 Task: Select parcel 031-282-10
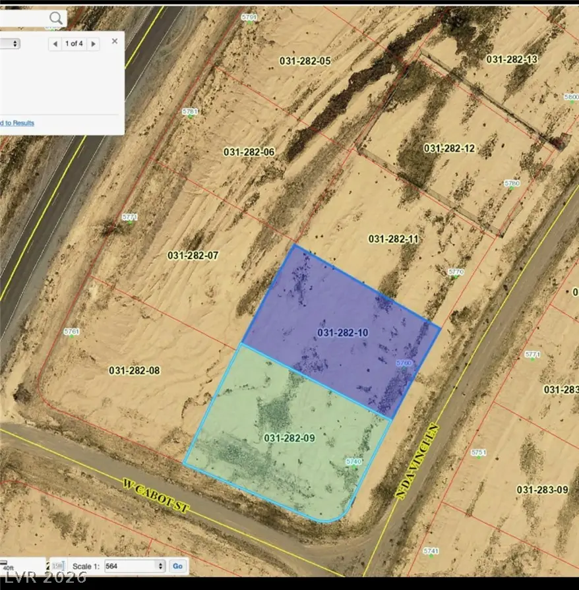coord(342,332)
